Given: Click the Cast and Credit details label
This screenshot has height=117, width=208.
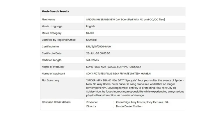Looking at the screenshot, I should pyautogui.click(x=56, y=102).
